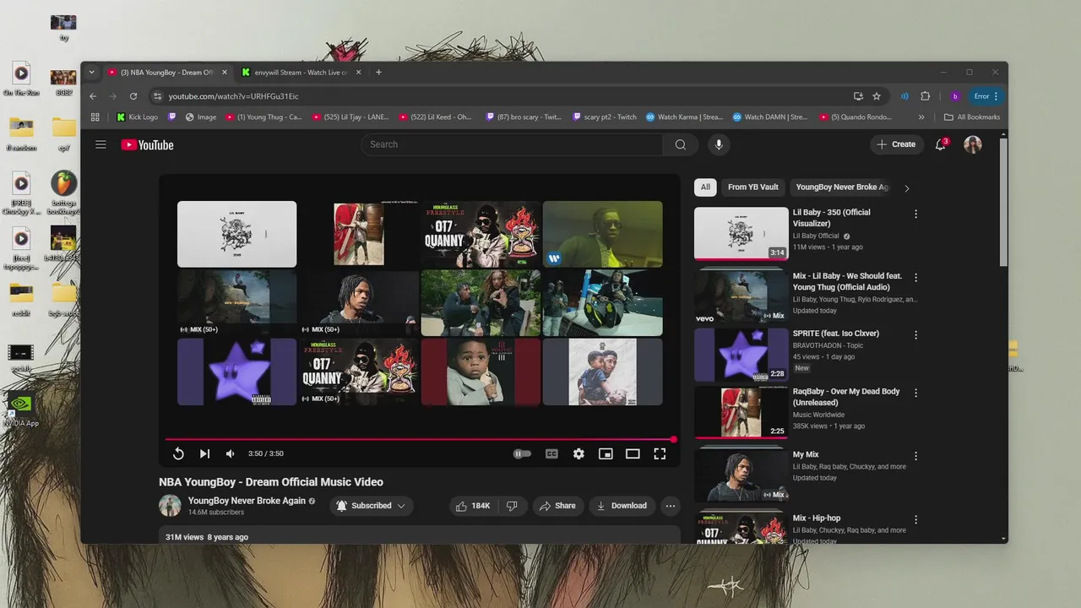1081x608 pixels.
Task: Select the FL Studio desktop icon
Action: [x=63, y=193]
